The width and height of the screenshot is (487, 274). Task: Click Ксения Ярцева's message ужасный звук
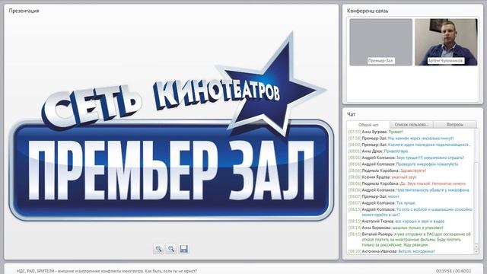(404, 177)
